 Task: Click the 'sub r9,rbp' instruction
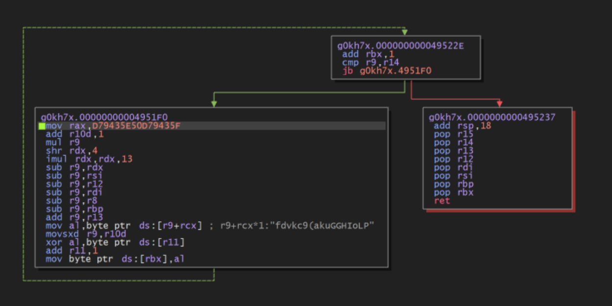point(74,209)
